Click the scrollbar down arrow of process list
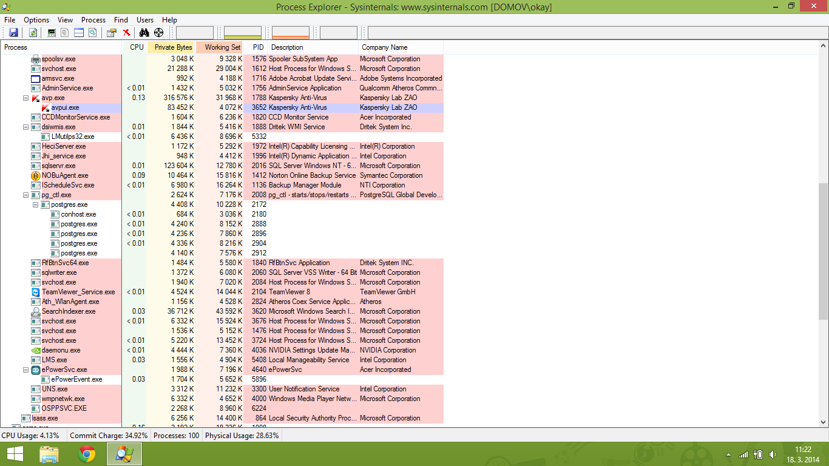This screenshot has height=466, width=829. coord(824,422)
